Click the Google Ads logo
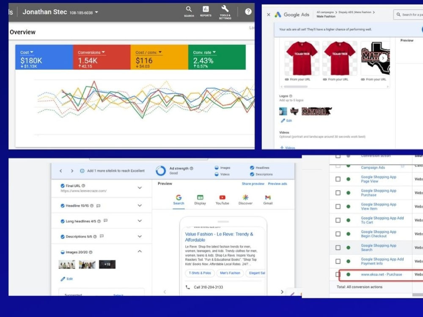The image size is (423, 317). 278,14
